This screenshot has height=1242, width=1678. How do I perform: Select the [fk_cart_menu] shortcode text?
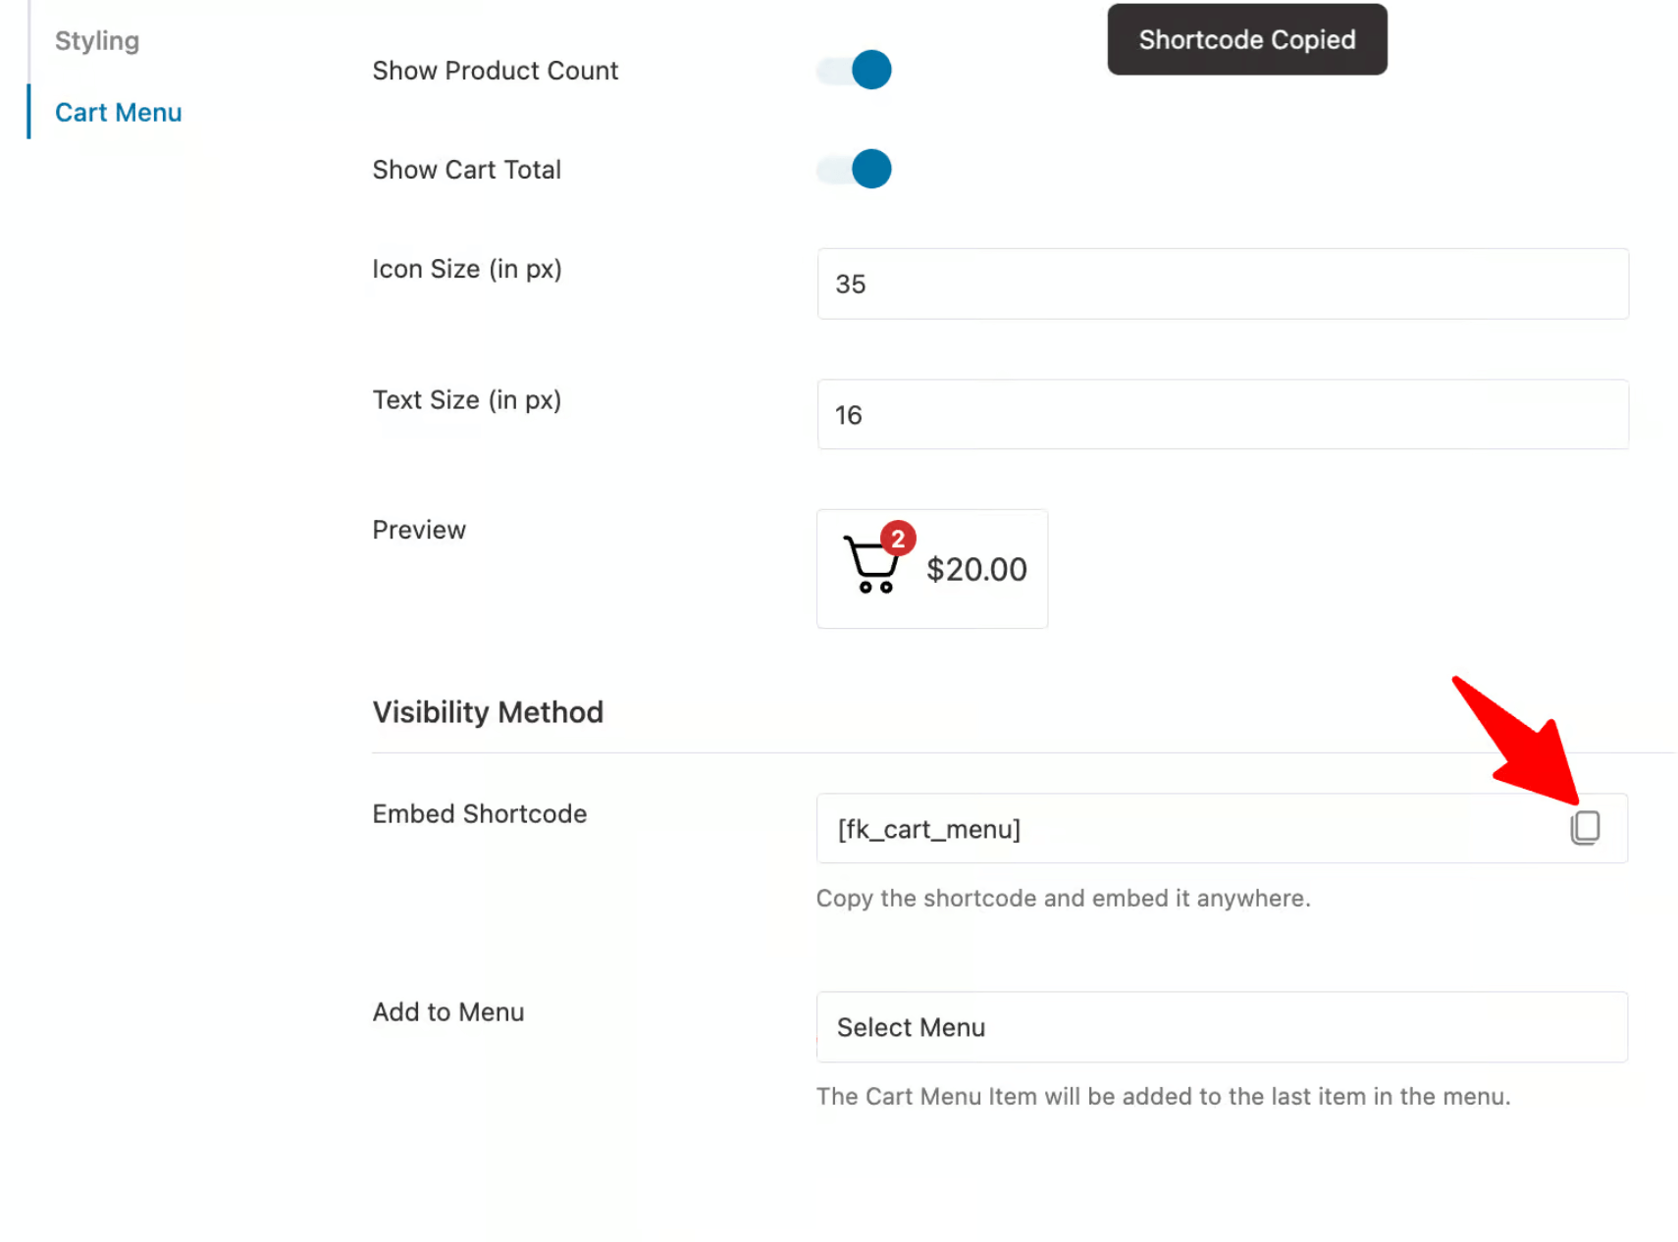tap(928, 828)
